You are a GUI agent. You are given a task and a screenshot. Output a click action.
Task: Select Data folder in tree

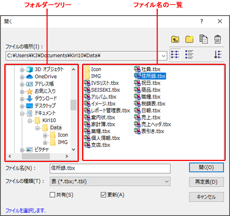pos(56,127)
